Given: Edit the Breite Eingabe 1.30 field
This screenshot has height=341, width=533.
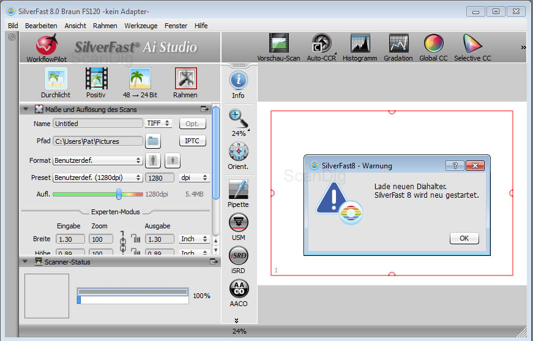Looking at the screenshot, I should 70,239.
